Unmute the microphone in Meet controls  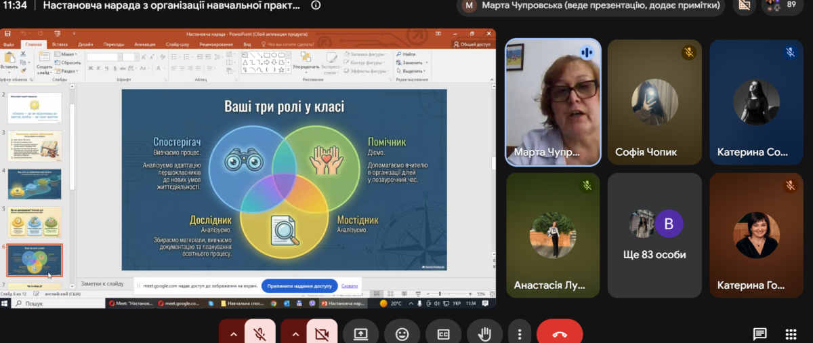[x=259, y=333]
